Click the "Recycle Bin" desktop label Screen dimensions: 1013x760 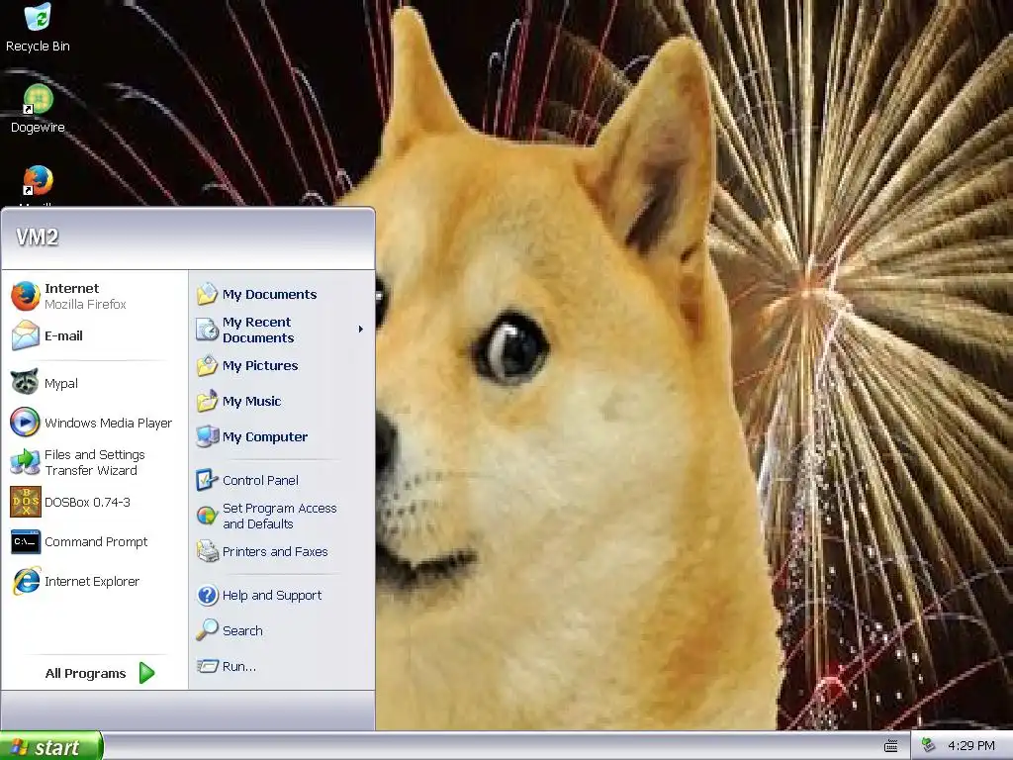[x=38, y=46]
